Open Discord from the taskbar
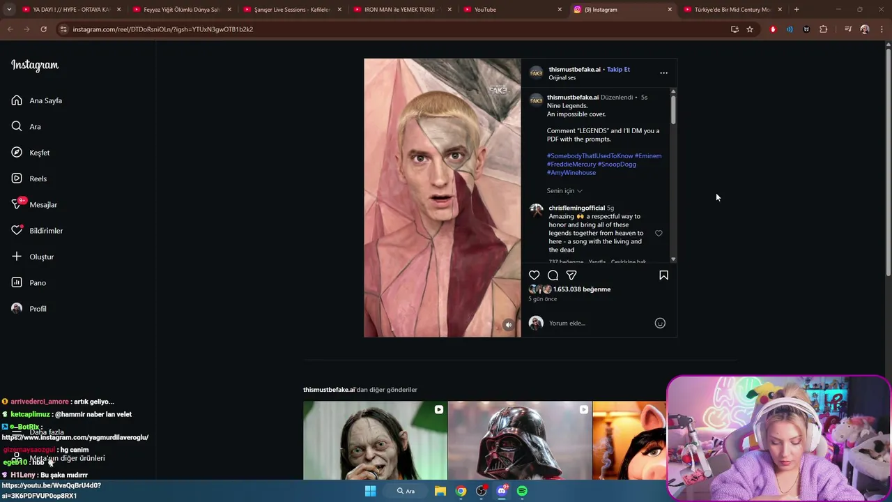This screenshot has height=502, width=892. click(502, 491)
